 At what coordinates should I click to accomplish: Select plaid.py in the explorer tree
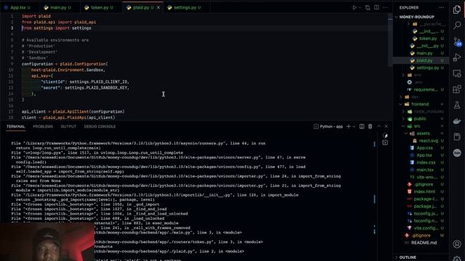[x=424, y=61]
